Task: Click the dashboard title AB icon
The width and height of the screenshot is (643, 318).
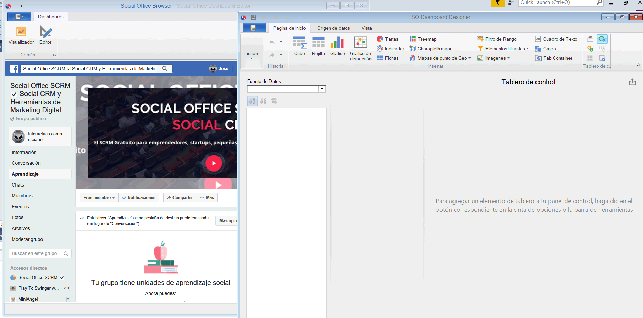Action: [x=590, y=39]
